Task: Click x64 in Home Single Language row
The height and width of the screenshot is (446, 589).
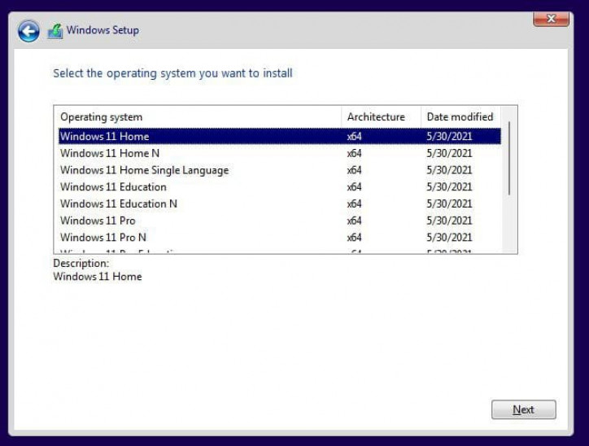Action: tap(354, 170)
